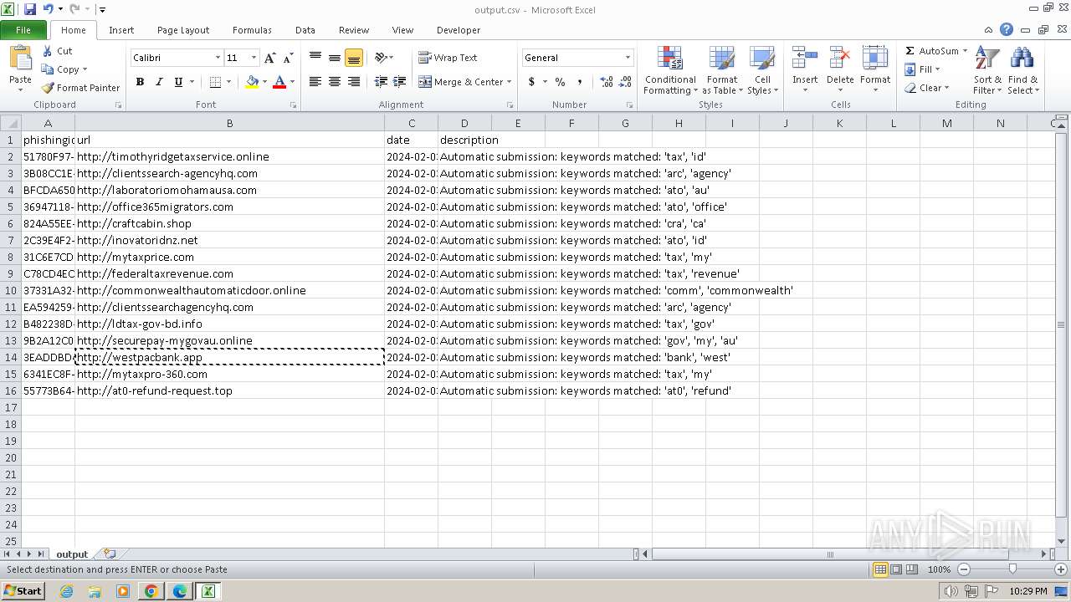This screenshot has width=1071, height=602.
Task: Open Sort & Filter menu
Action: tap(987, 71)
